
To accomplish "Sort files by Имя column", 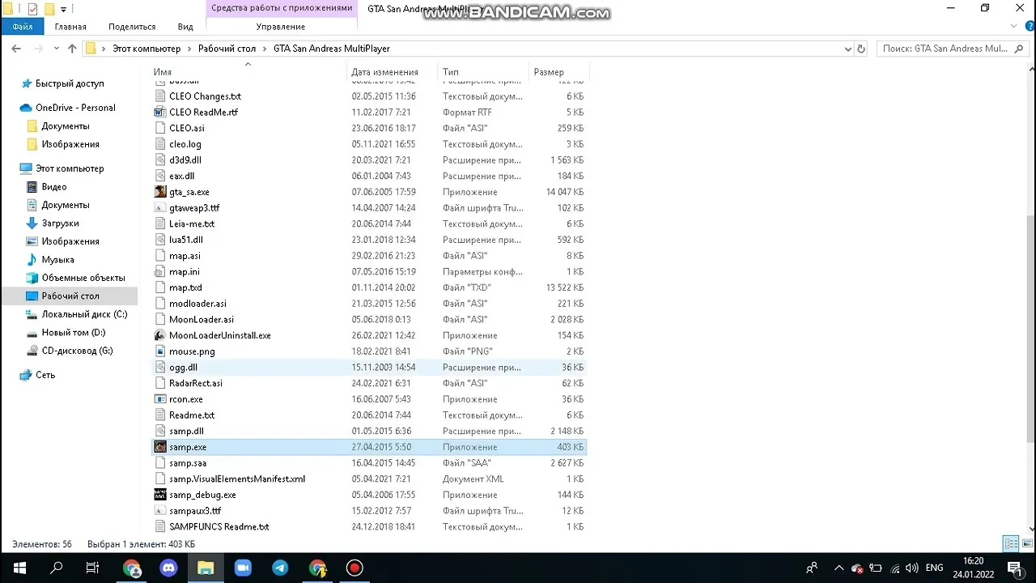I will click(163, 72).
